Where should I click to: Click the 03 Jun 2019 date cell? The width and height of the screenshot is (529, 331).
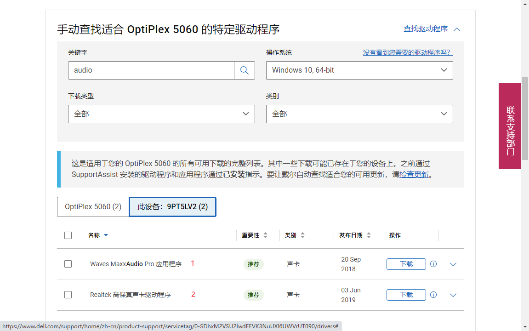click(x=351, y=295)
